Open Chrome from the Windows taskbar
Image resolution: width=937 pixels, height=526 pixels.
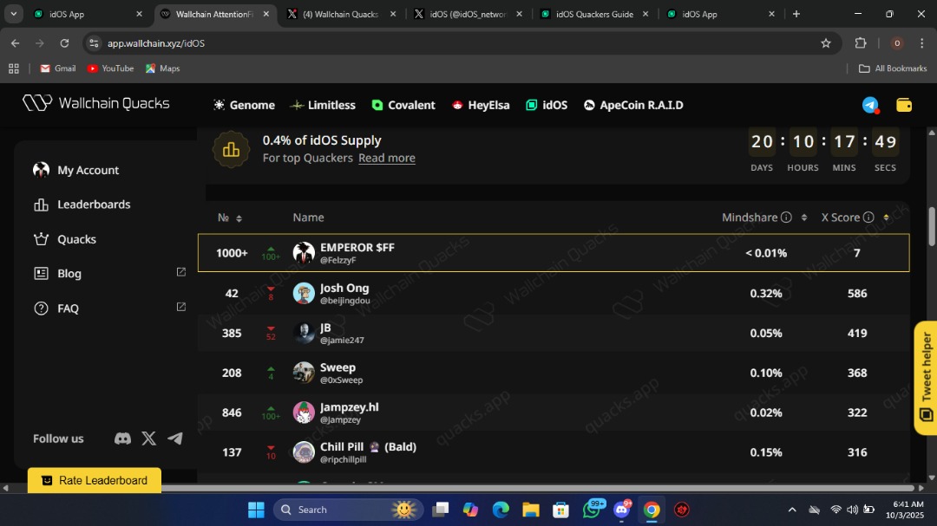[x=652, y=510]
